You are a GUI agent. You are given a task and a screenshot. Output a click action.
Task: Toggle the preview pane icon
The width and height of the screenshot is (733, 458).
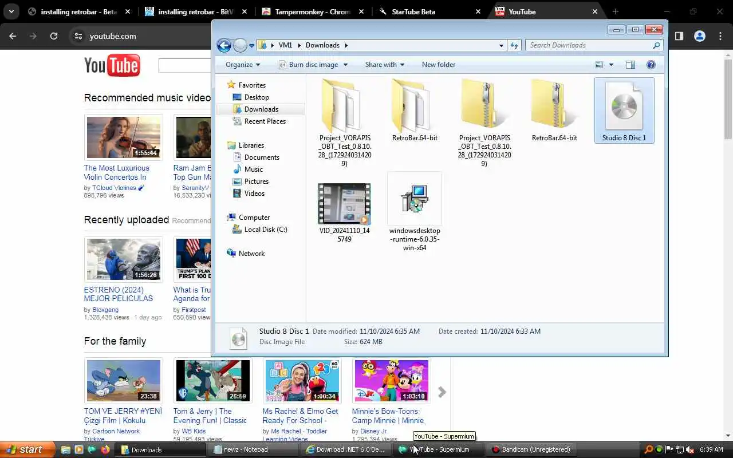(630, 65)
